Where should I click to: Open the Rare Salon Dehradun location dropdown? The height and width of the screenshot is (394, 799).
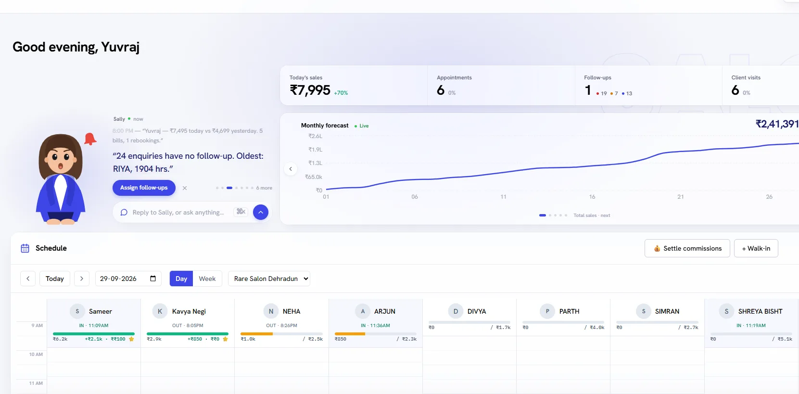[269, 279]
